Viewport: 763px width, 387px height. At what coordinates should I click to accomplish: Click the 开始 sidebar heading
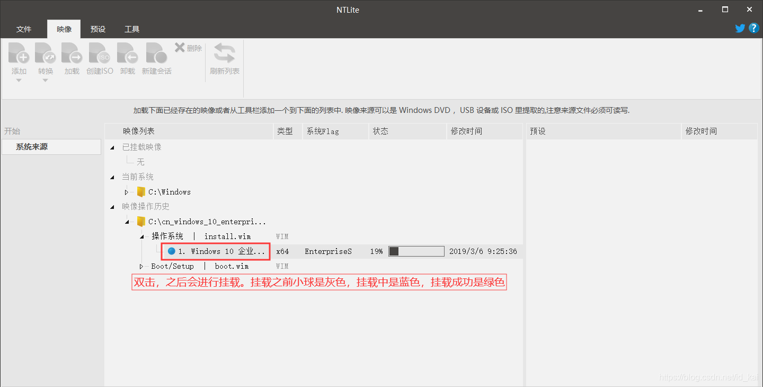click(12, 131)
